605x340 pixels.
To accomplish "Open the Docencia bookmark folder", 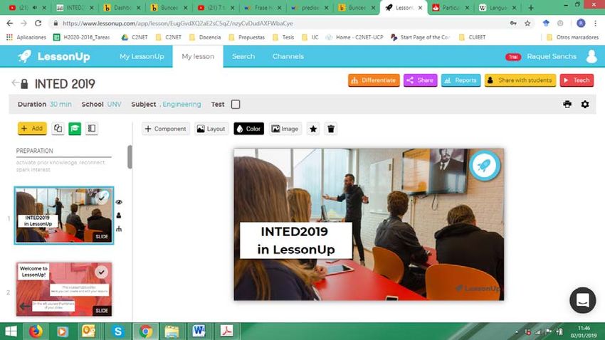I will coord(205,38).
